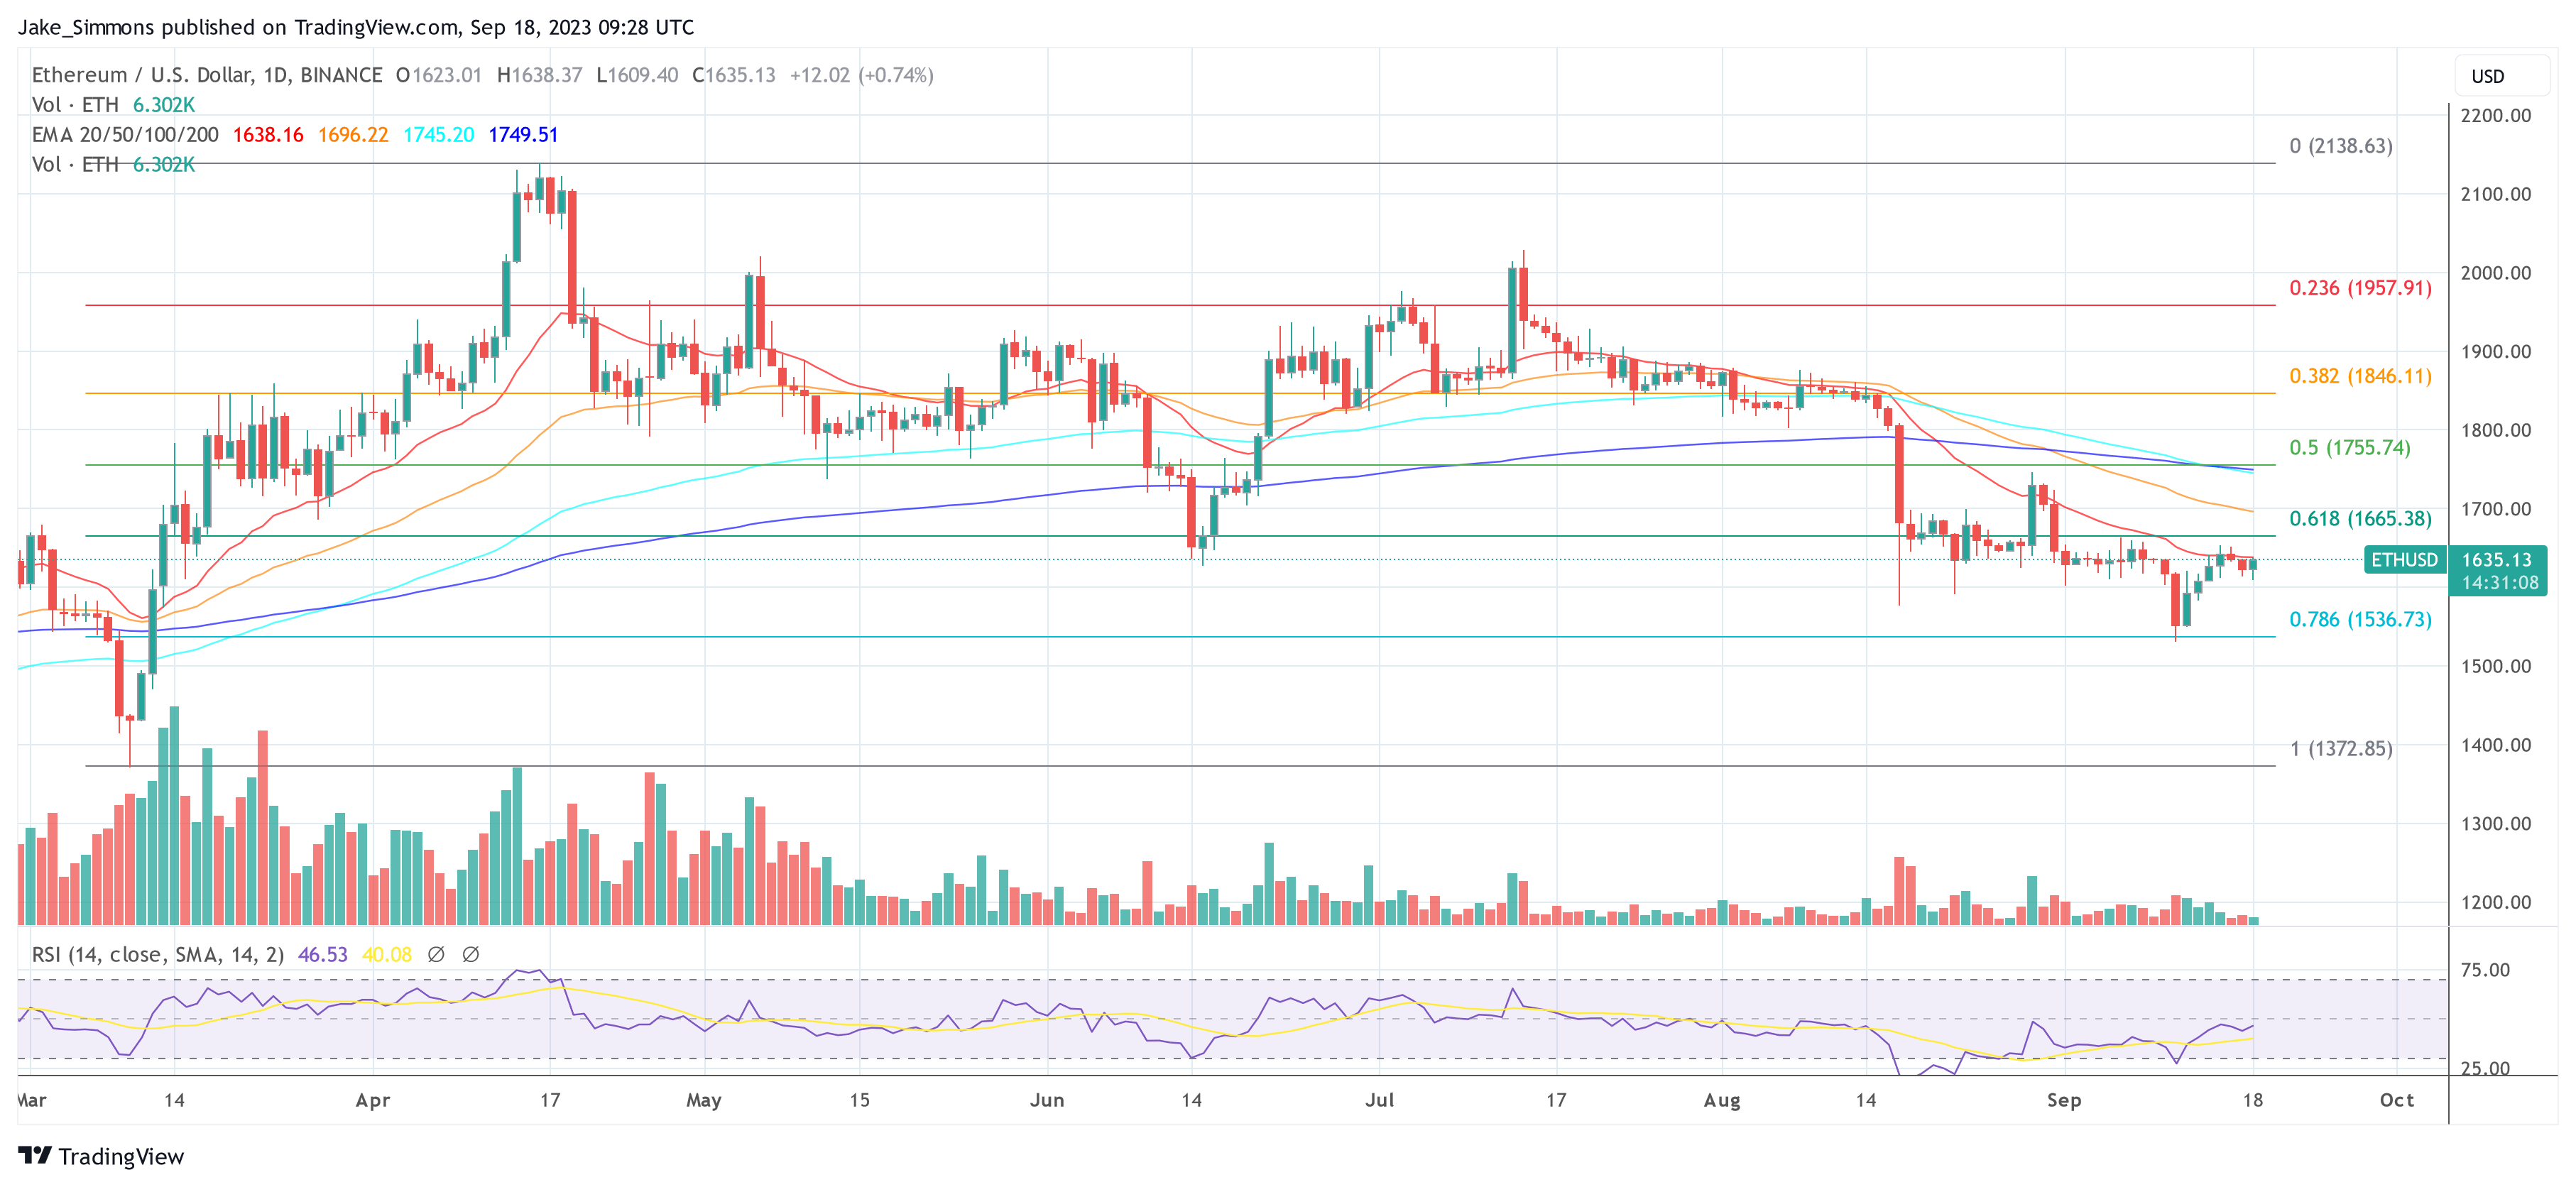Click Fibonacci level 0.618 (1665.38) label
The width and height of the screenshot is (2576, 1187).
click(2360, 519)
